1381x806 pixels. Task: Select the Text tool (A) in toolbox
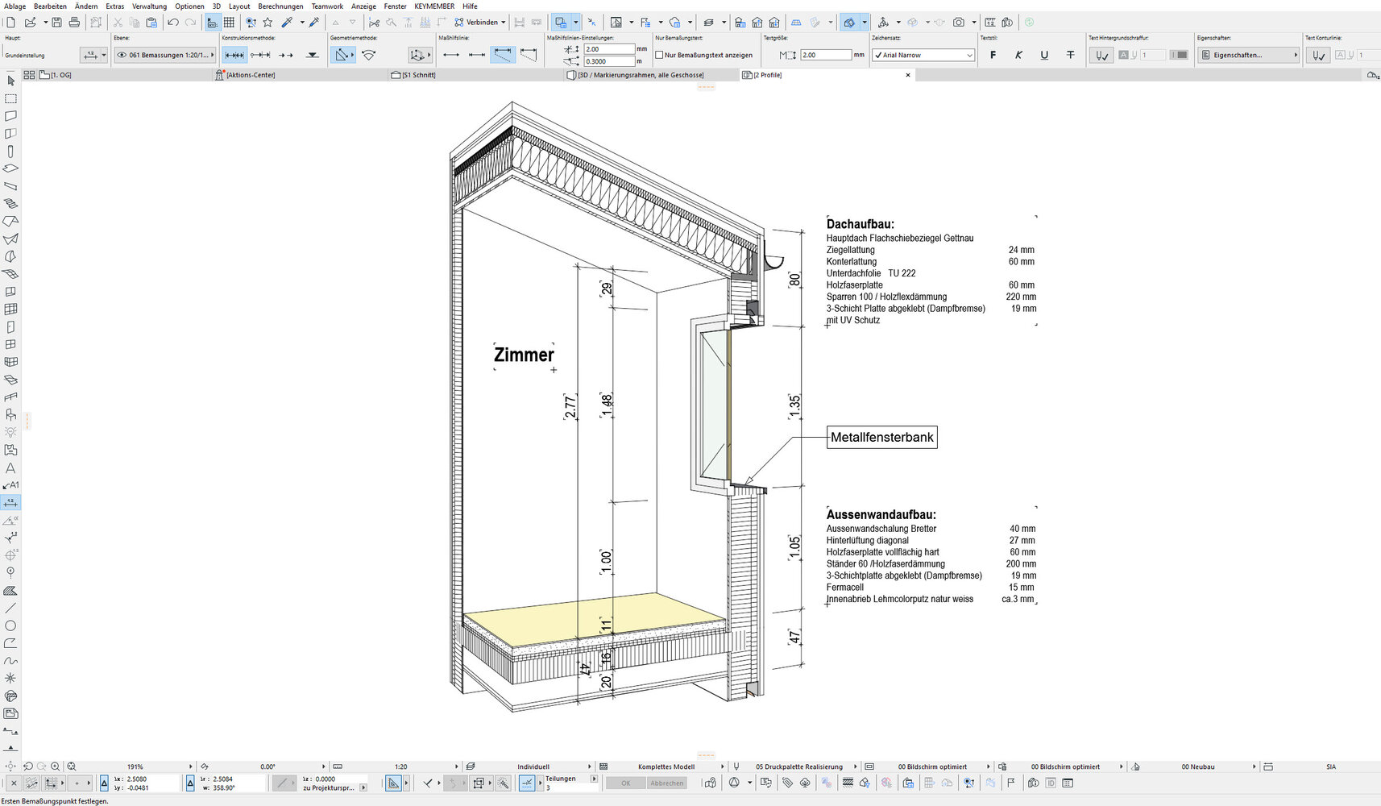[10, 467]
